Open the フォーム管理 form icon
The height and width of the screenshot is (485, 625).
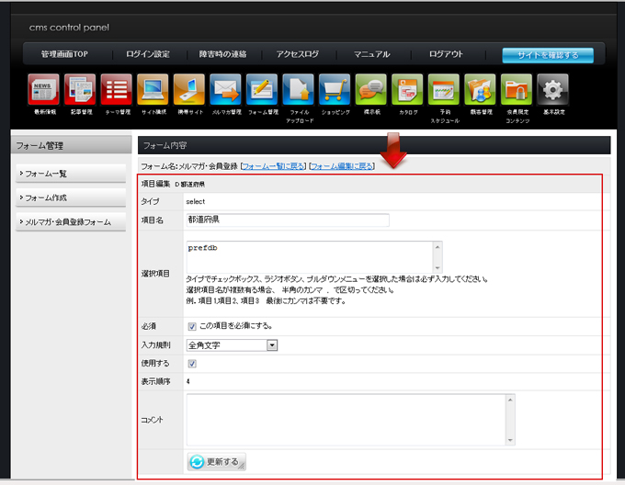click(x=262, y=90)
